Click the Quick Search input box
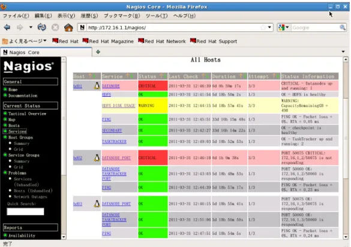351x247 pixels. pyautogui.click(x=25, y=212)
